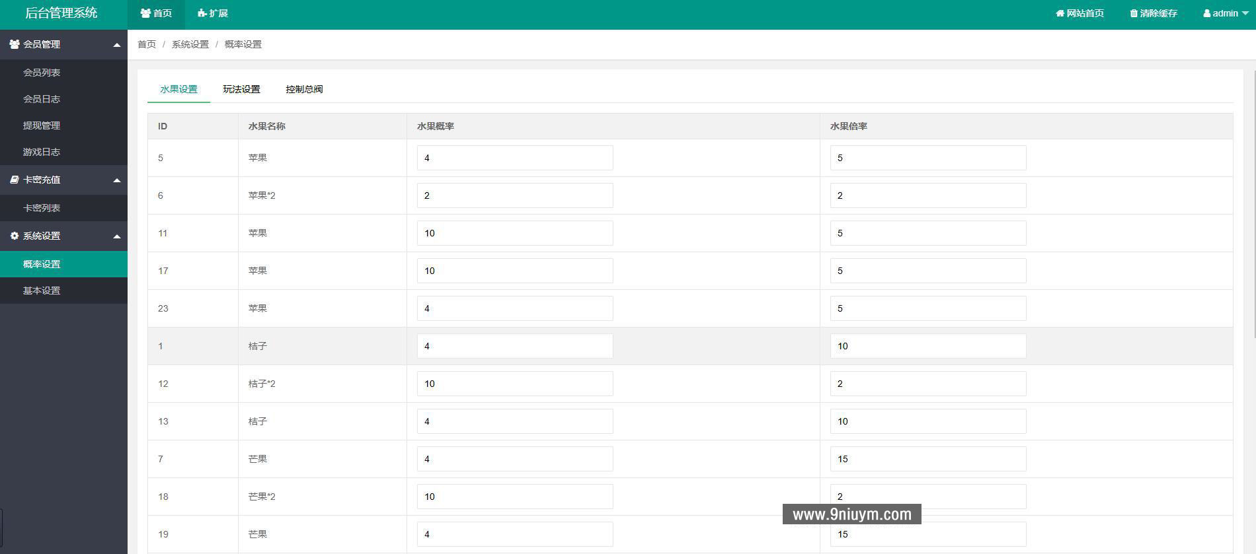Click the 会员管理 group icon in sidebar
This screenshot has height=554, width=1256.
[14, 44]
